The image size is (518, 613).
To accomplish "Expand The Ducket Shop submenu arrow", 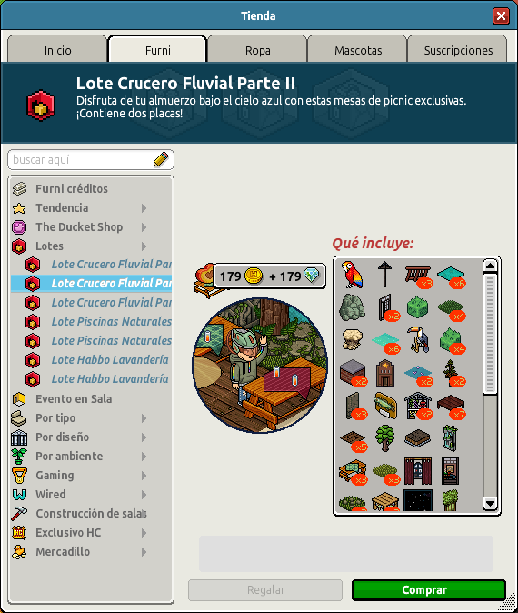I will [x=144, y=227].
